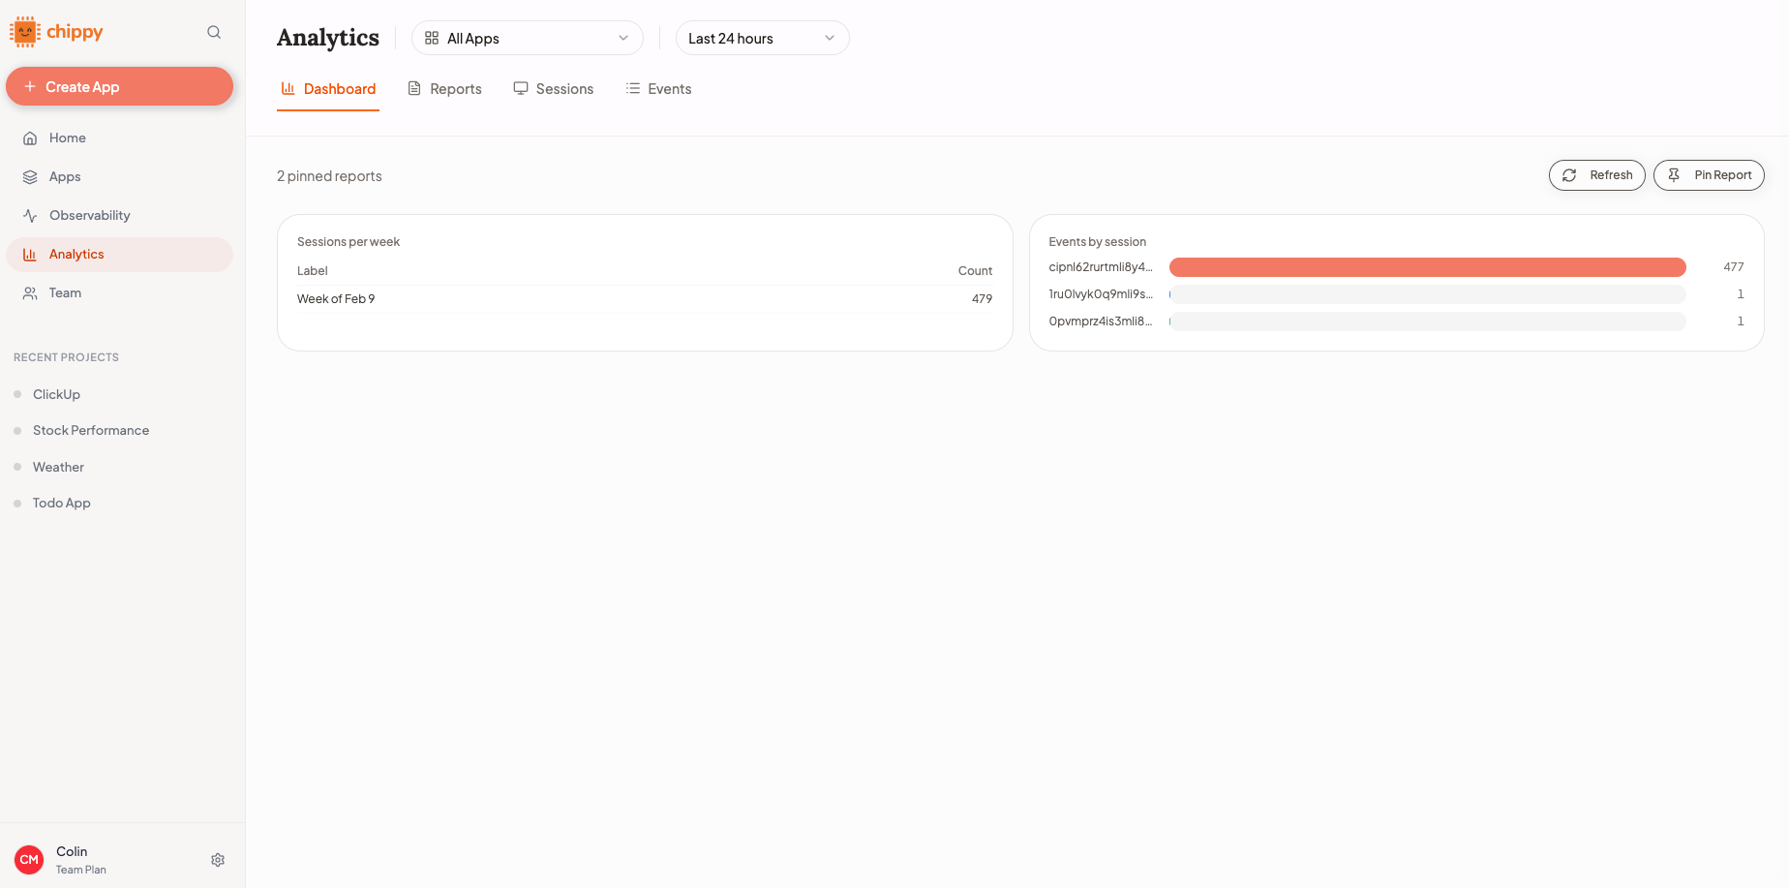
Task: Click the chippy logo icon
Action: (x=25, y=32)
